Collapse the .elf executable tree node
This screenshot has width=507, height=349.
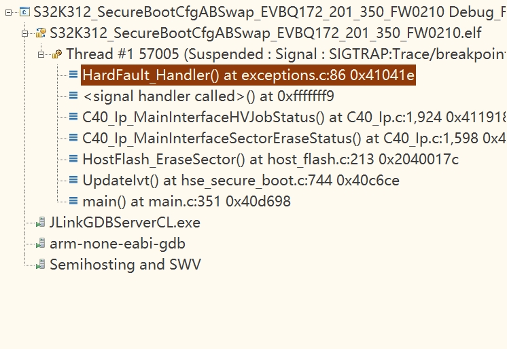[24, 33]
